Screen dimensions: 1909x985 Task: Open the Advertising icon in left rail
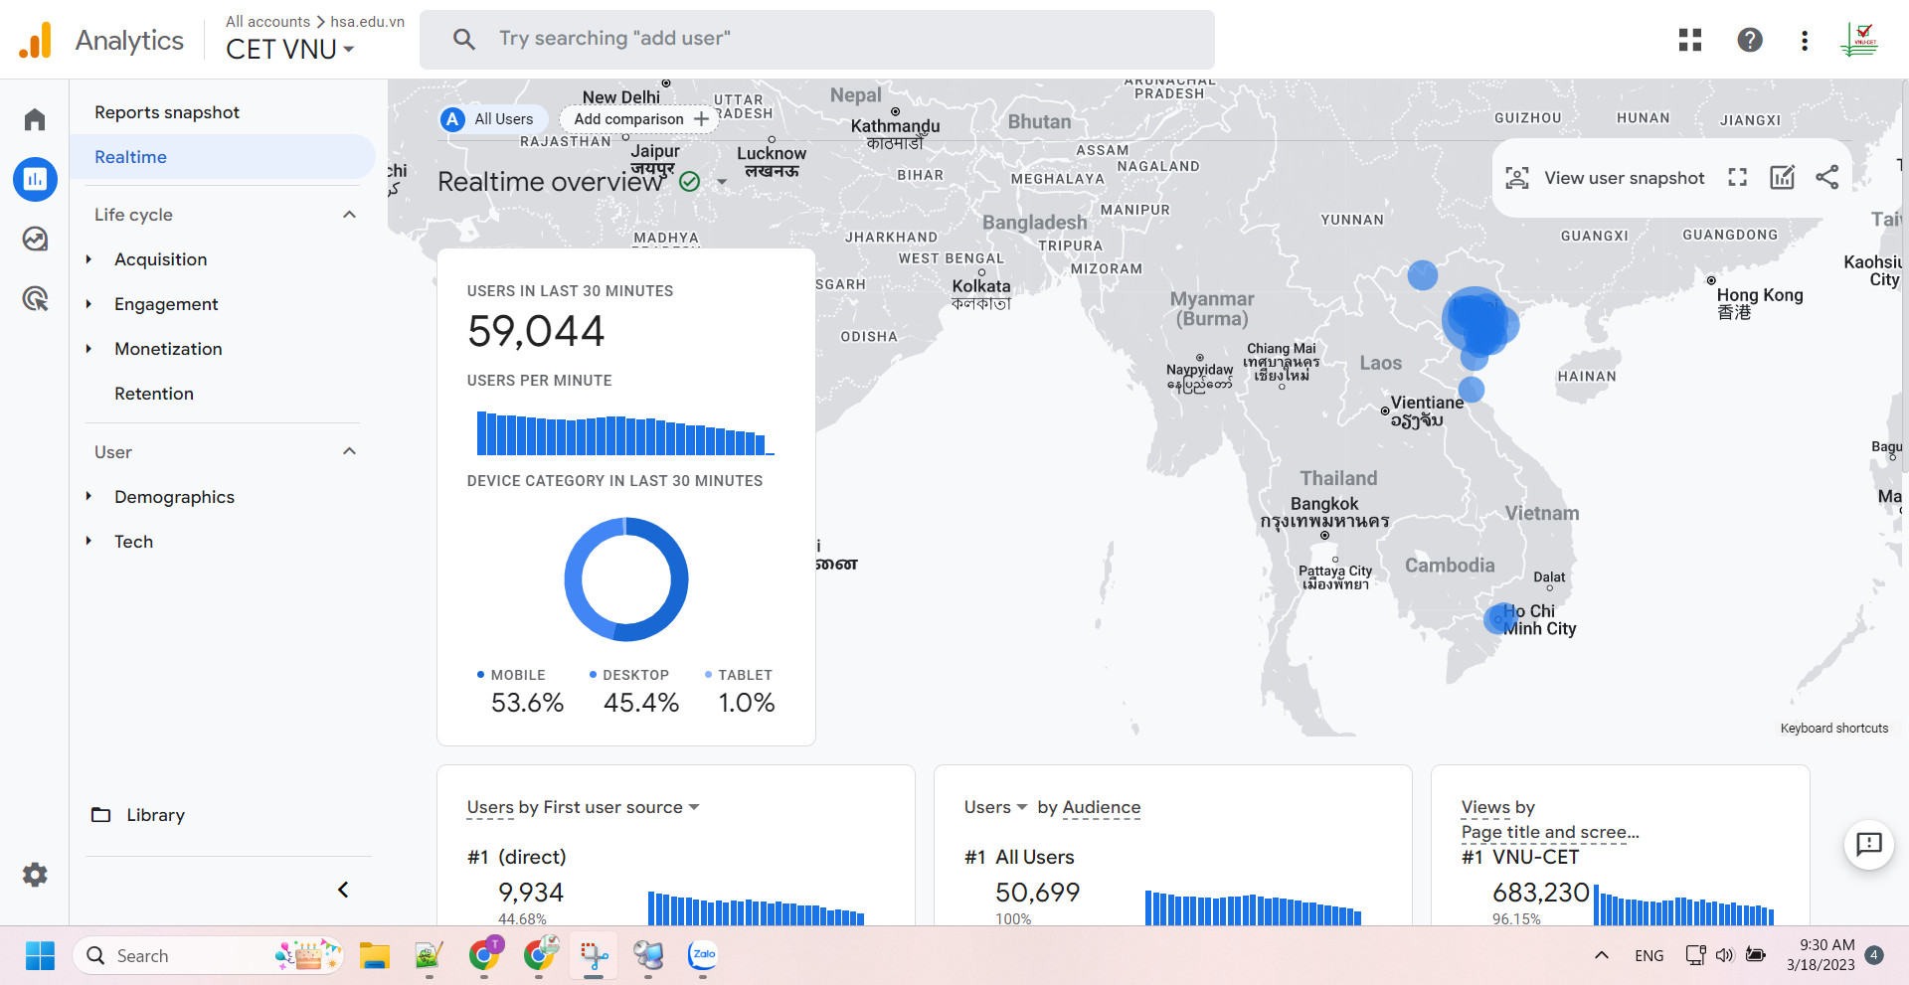click(x=35, y=298)
